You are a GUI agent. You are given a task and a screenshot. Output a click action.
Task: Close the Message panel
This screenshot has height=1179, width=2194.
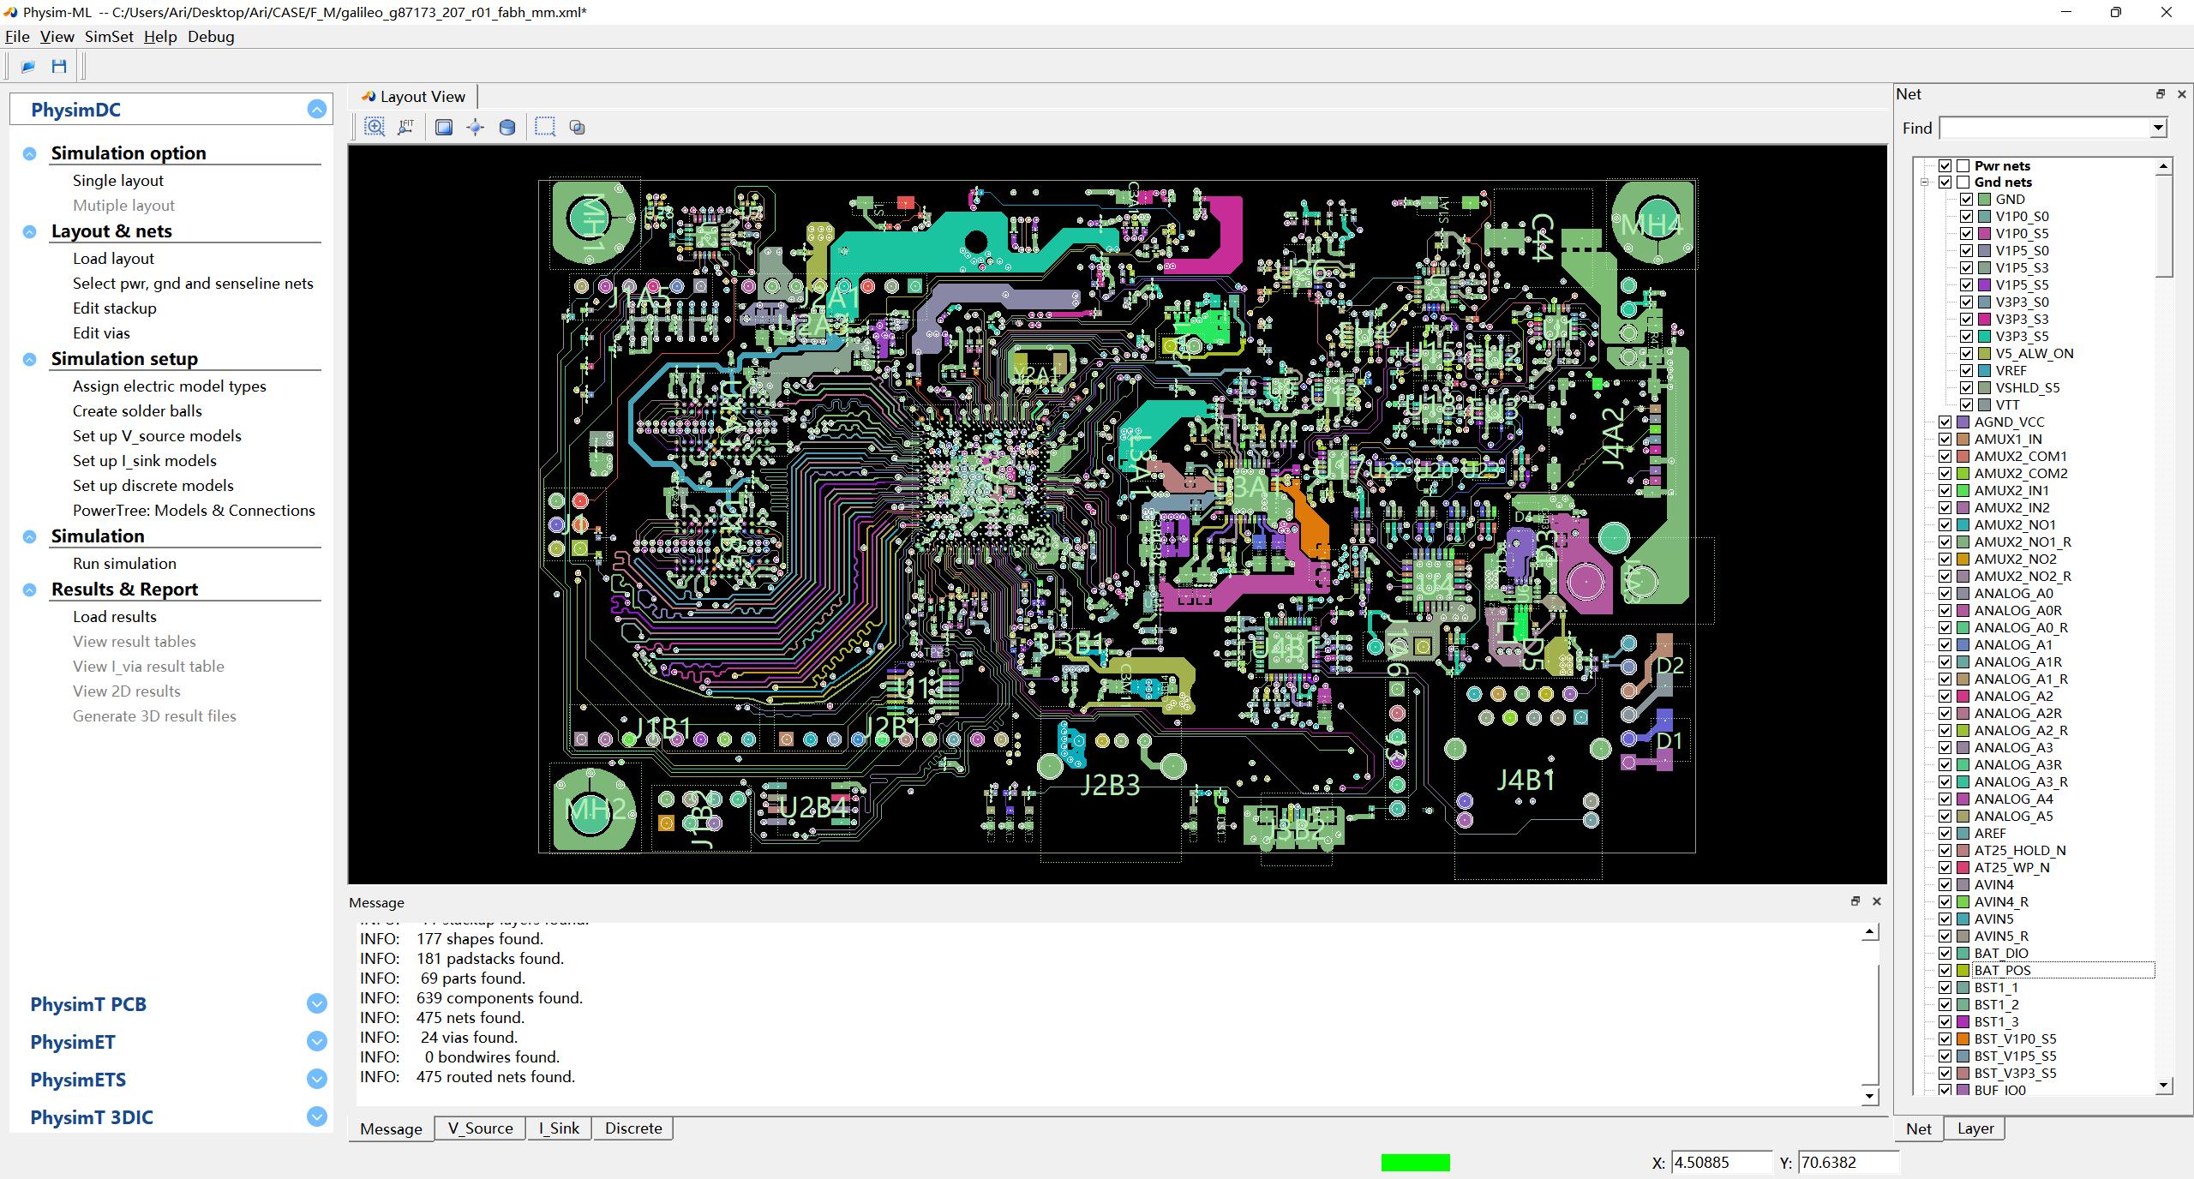(1877, 901)
